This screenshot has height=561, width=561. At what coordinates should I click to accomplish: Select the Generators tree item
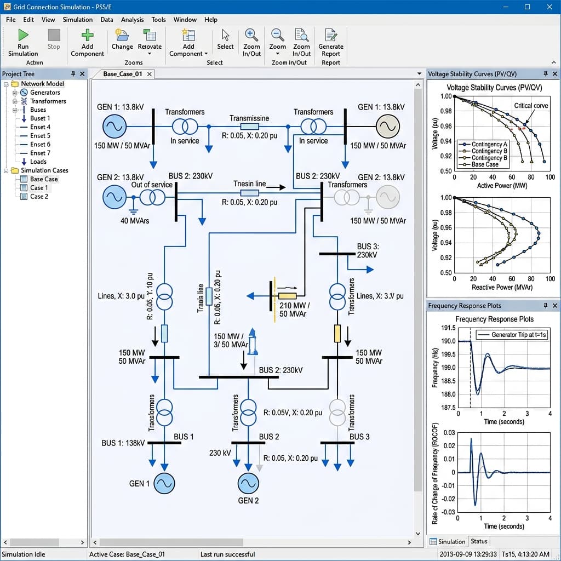(45, 92)
